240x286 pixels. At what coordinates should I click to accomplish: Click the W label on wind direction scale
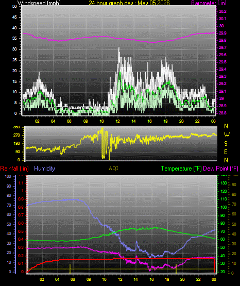click(227, 135)
